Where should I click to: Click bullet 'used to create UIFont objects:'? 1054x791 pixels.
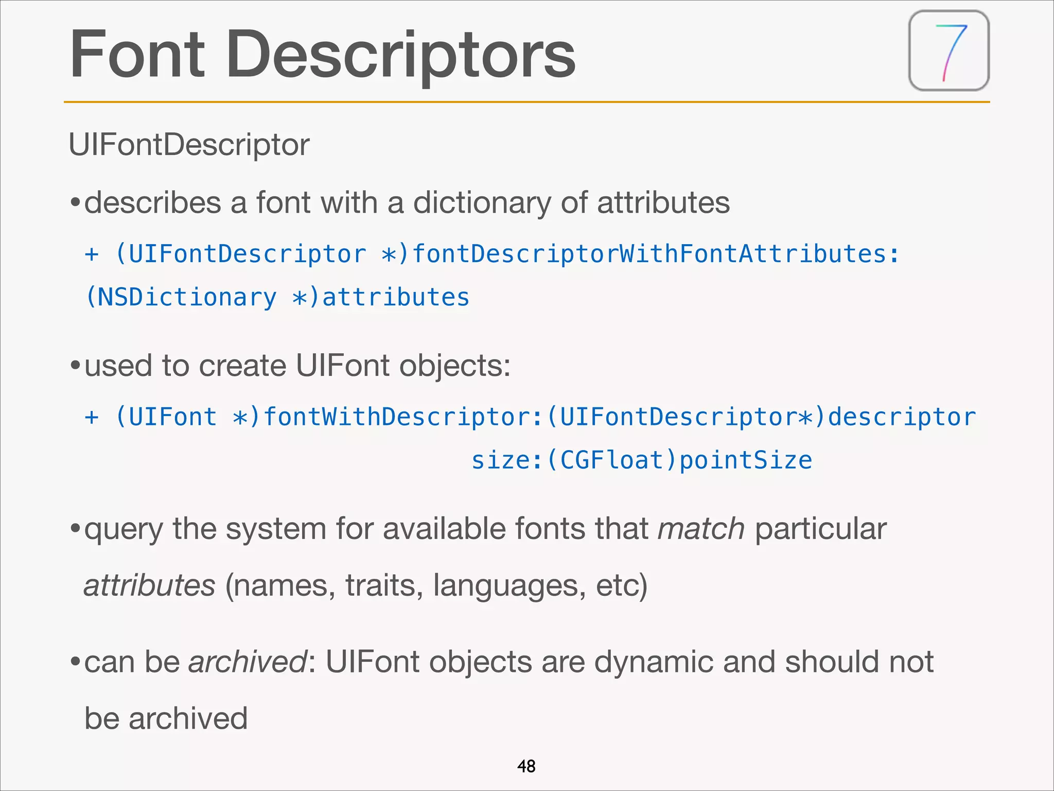point(290,366)
